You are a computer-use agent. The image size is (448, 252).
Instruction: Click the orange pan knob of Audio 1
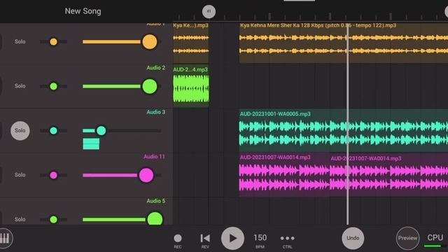53,42
